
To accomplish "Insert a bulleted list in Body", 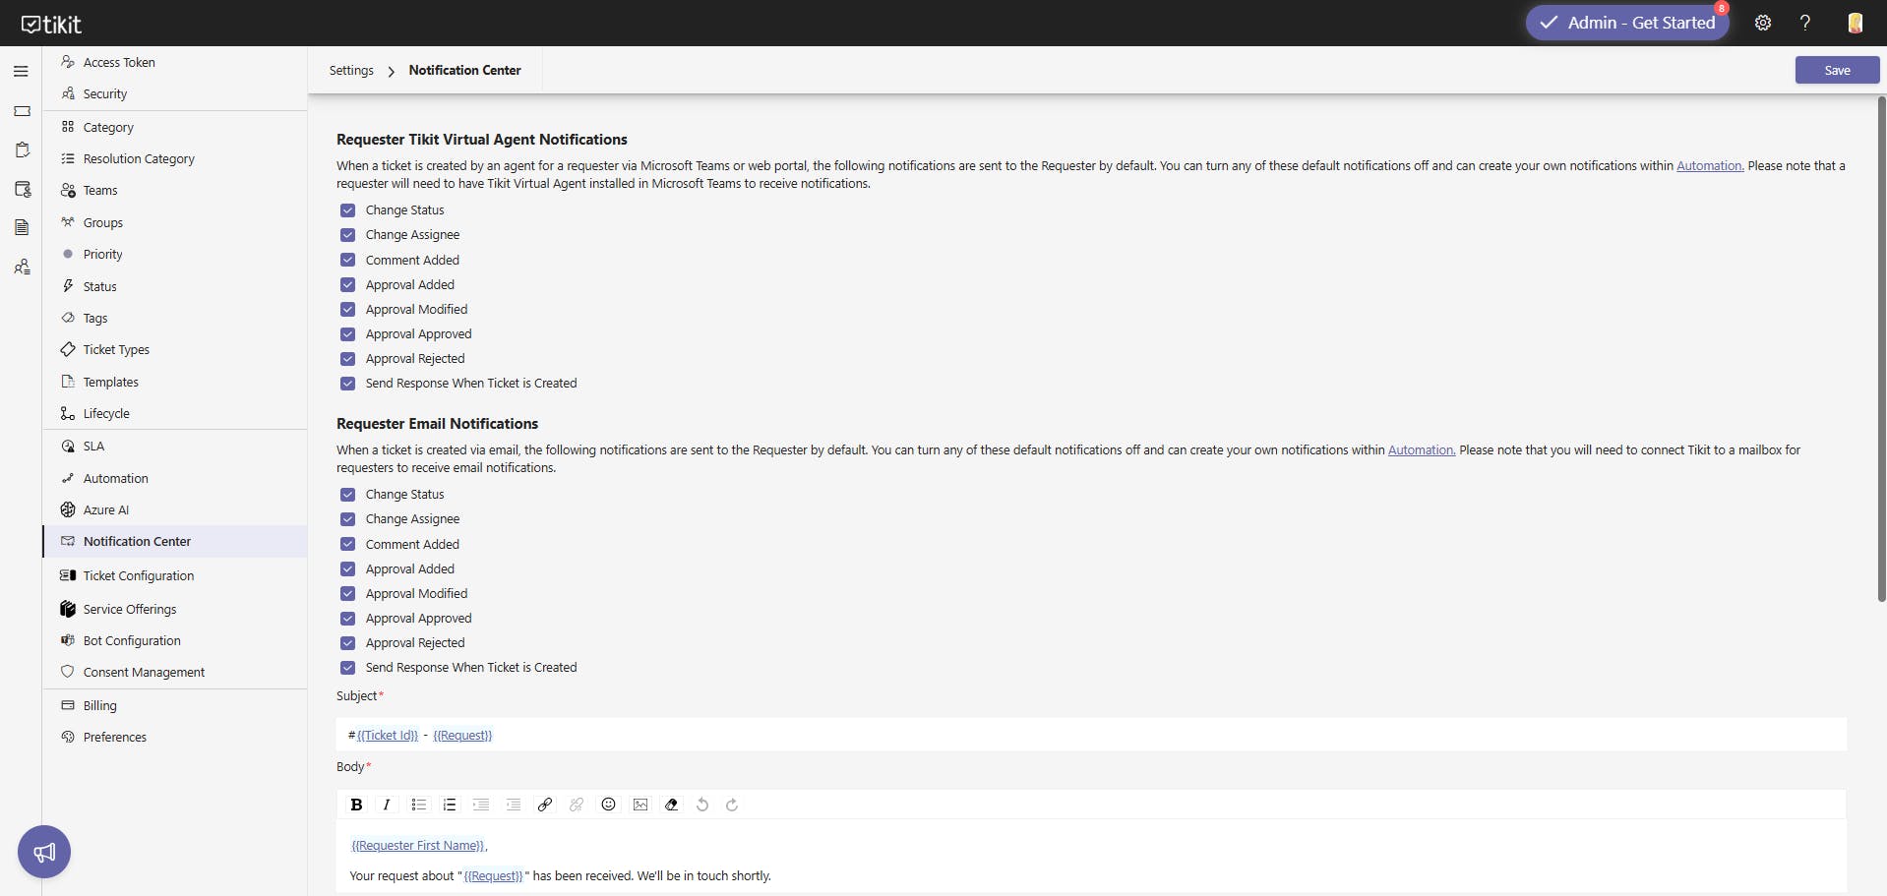I will pyautogui.click(x=418, y=805).
